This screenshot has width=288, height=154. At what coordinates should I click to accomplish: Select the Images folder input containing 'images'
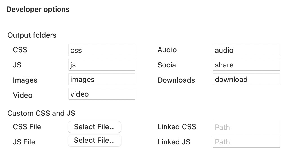click(x=102, y=80)
